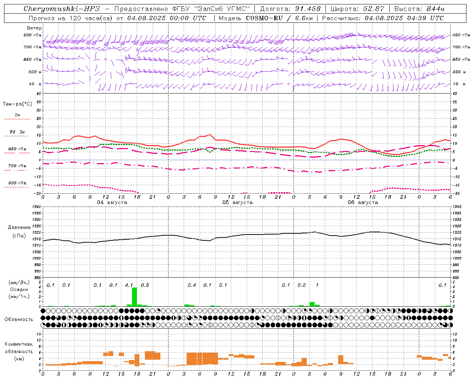Click the '850 гПа' entry in temperature legend

click(x=17, y=149)
